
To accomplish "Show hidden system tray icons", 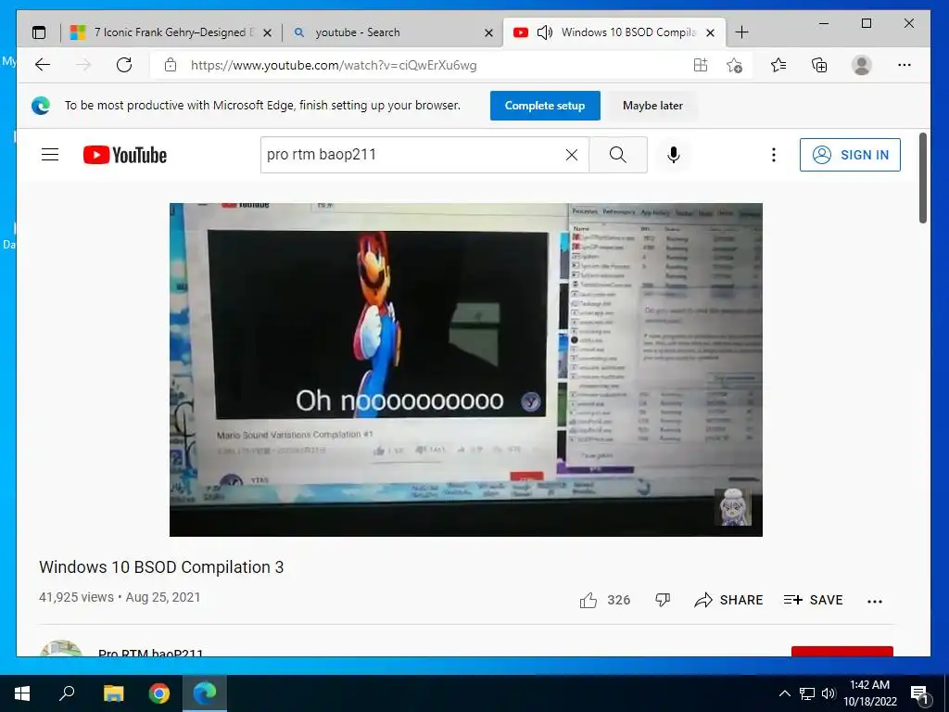I will (784, 693).
